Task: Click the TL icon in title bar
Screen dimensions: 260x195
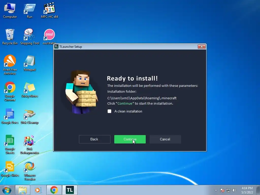Action: click(56, 47)
